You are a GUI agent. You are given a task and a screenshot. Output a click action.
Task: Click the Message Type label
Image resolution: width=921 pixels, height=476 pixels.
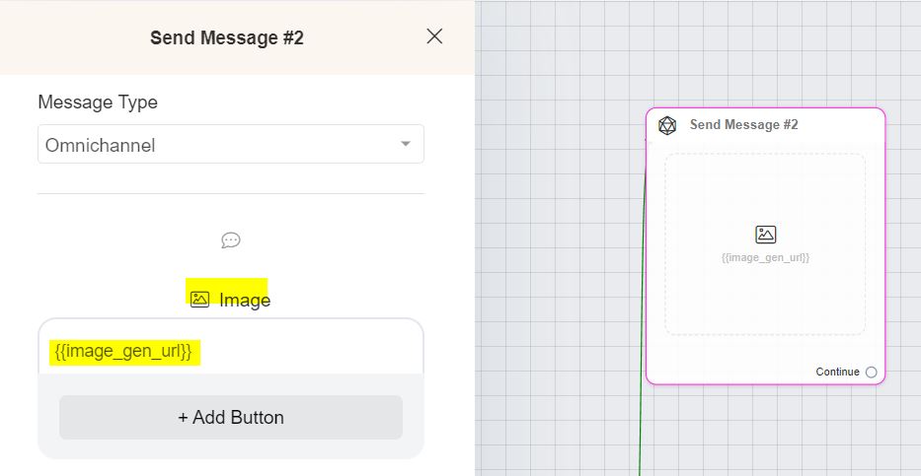98,102
